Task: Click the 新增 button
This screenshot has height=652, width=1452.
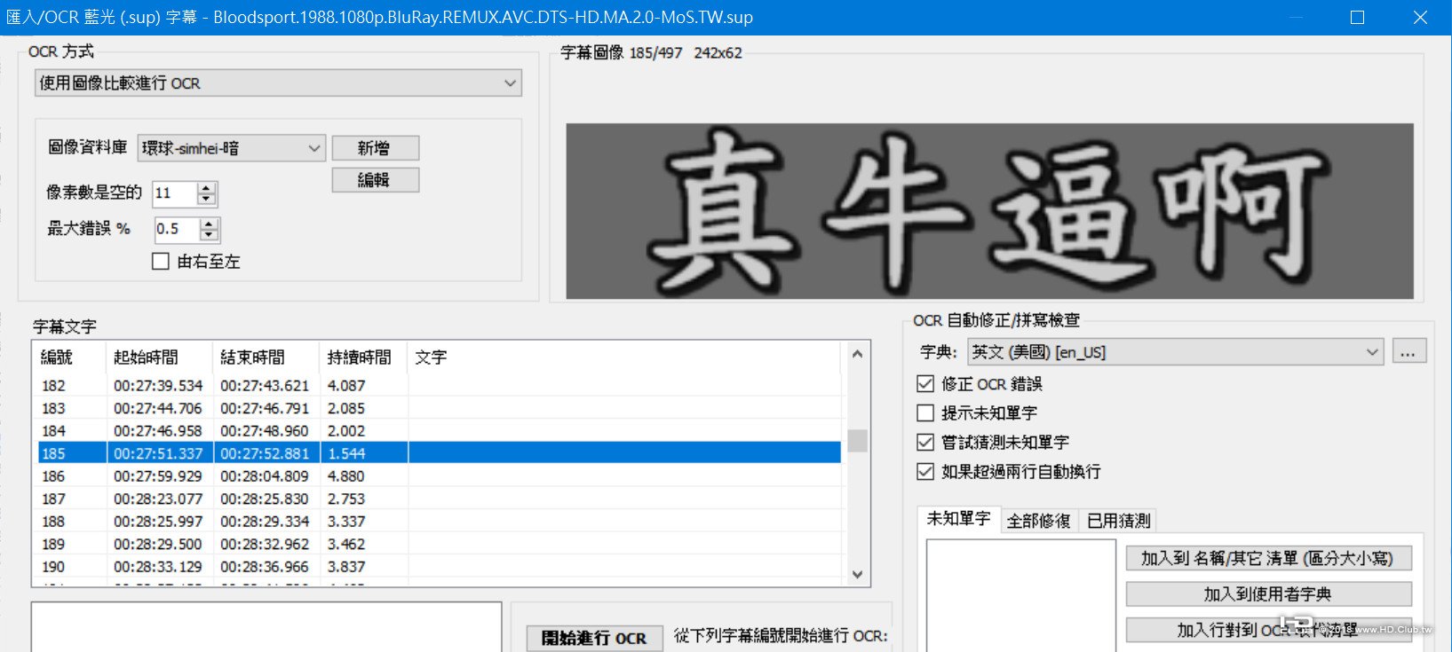Action: tap(375, 148)
